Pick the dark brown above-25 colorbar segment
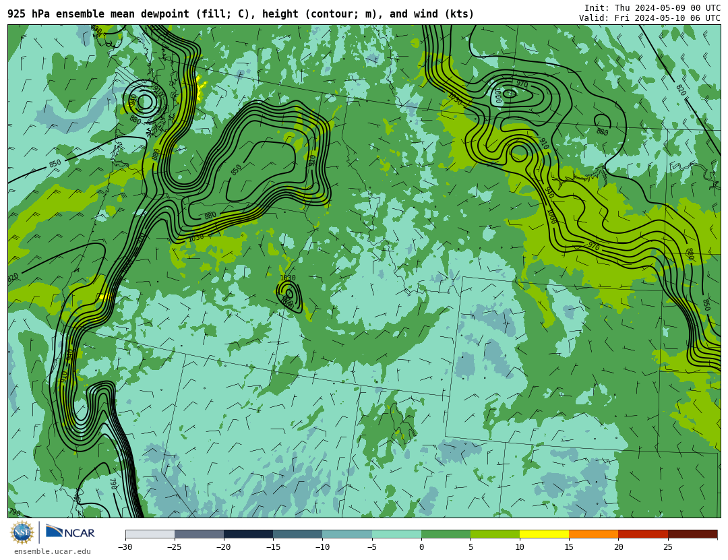The image size is (728, 560). point(693,534)
